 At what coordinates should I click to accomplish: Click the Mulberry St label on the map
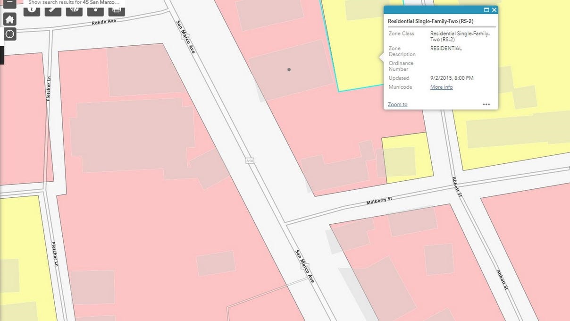pos(379,201)
